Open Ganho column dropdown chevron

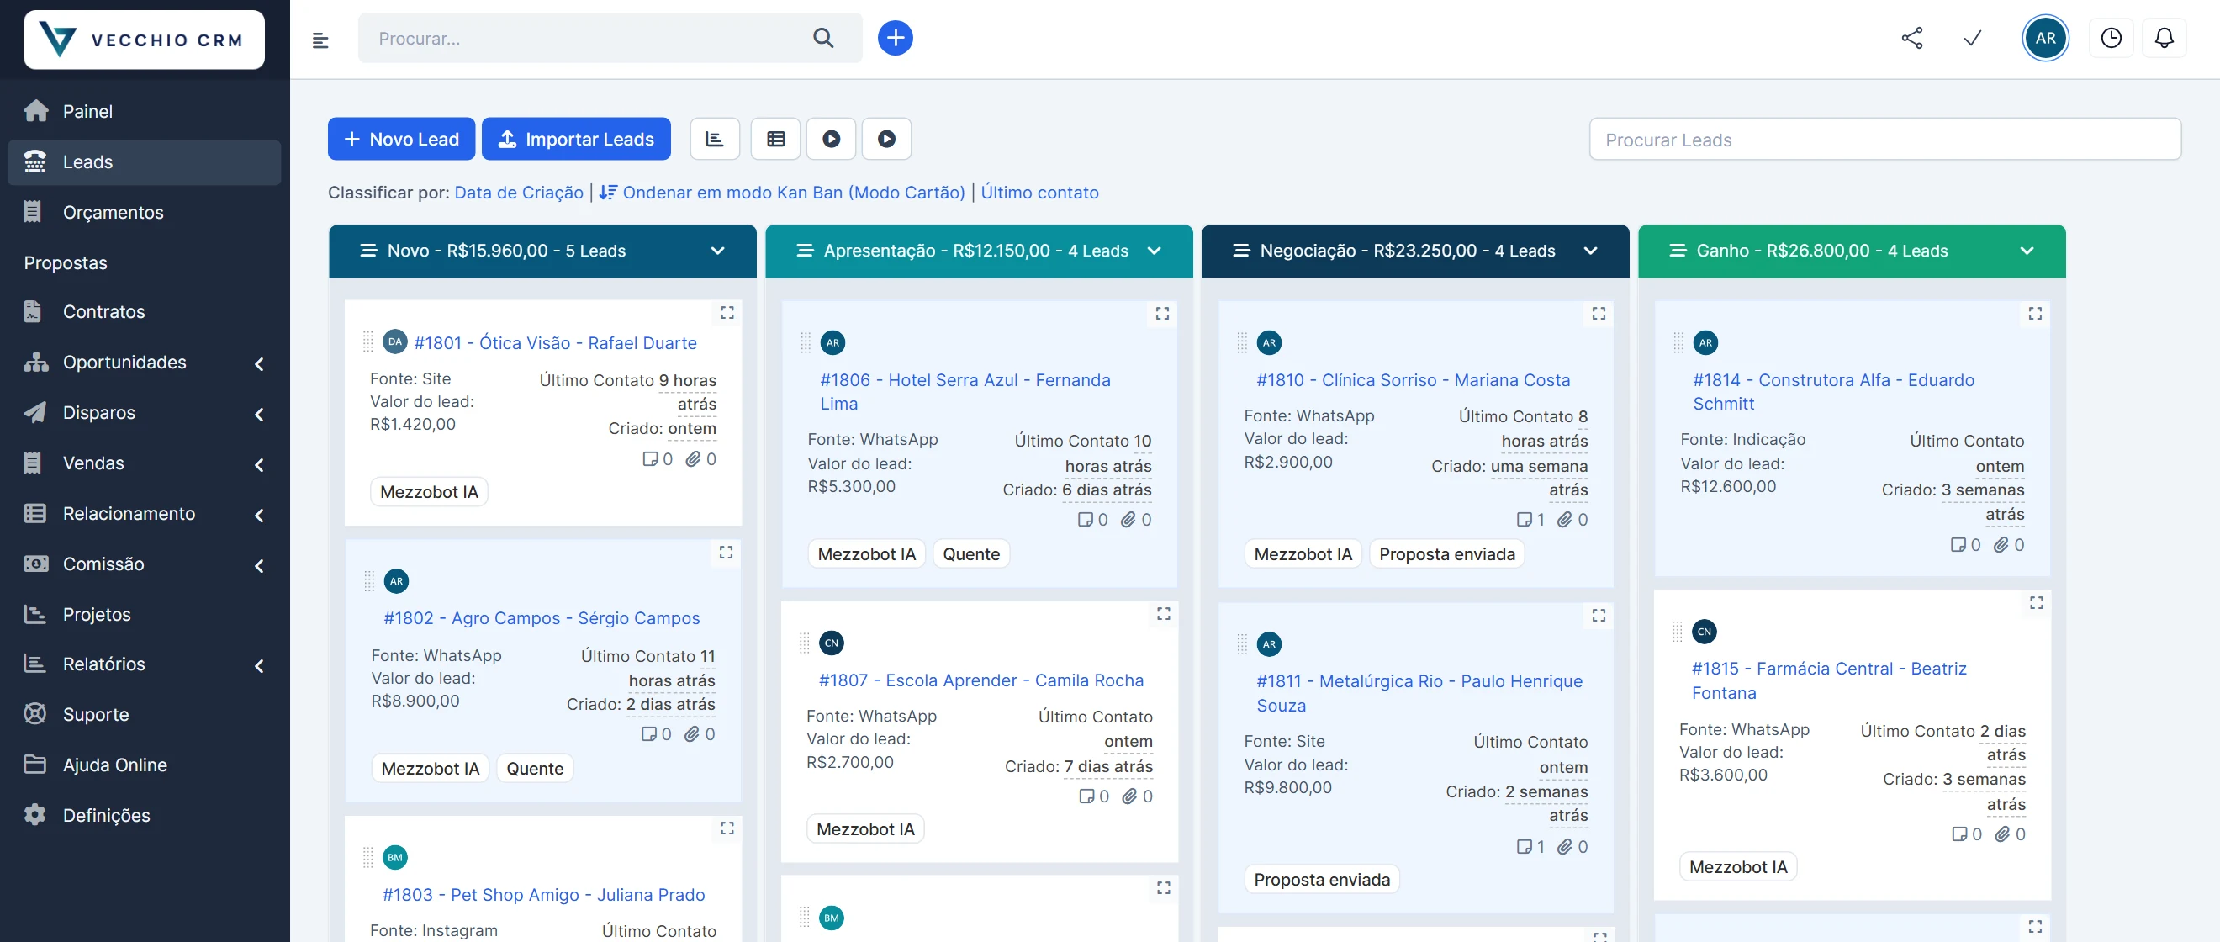click(x=2027, y=251)
